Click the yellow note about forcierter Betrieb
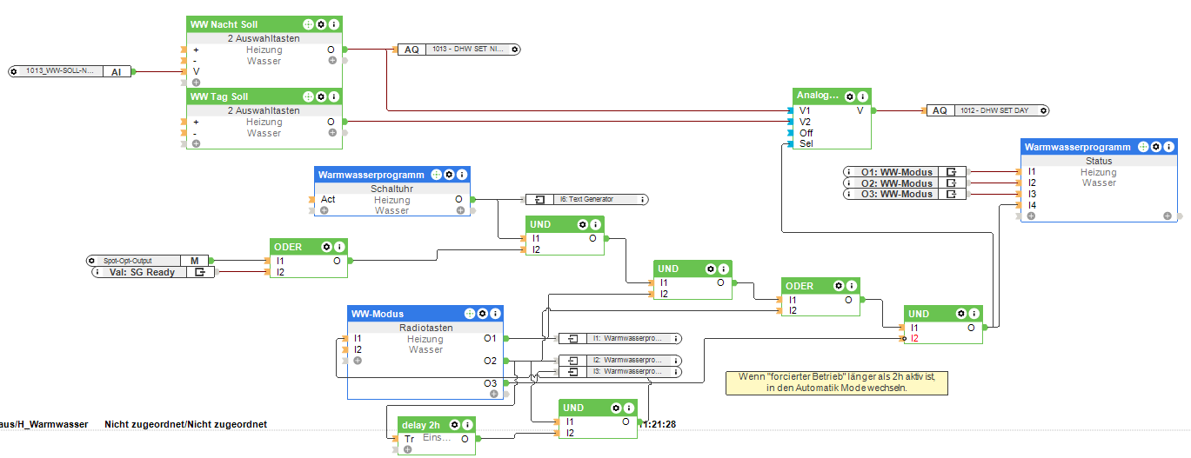Viewport: 1191px width, 458px height. (837, 383)
